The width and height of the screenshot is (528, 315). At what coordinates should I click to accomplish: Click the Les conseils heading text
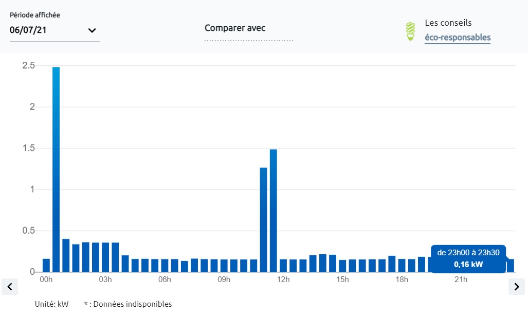click(448, 23)
